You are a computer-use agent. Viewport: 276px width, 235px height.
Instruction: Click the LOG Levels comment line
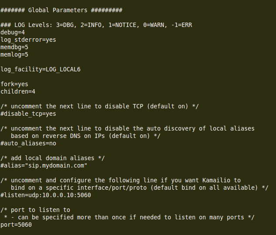pos(96,25)
